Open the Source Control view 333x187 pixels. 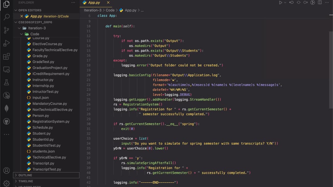pos(7,30)
